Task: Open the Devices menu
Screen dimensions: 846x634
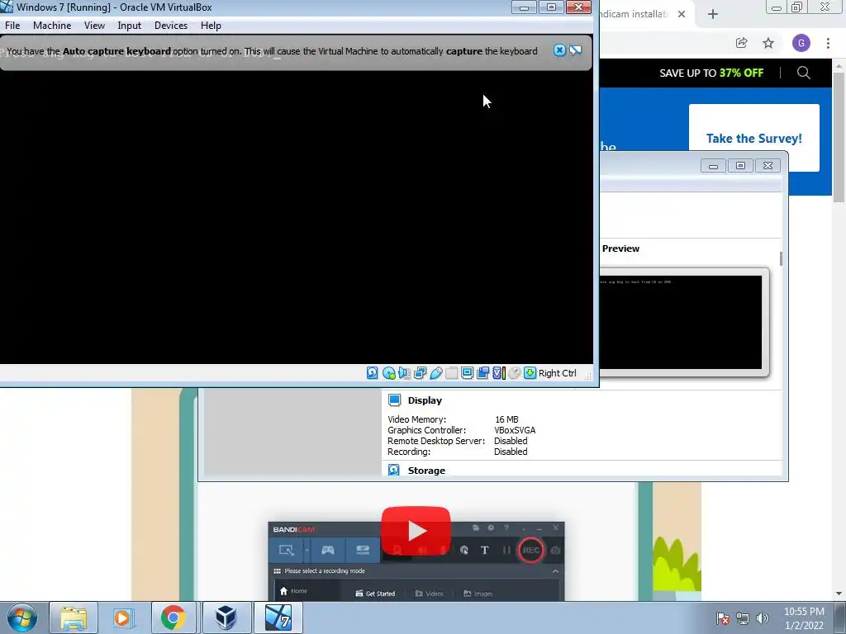Action: pos(171,26)
